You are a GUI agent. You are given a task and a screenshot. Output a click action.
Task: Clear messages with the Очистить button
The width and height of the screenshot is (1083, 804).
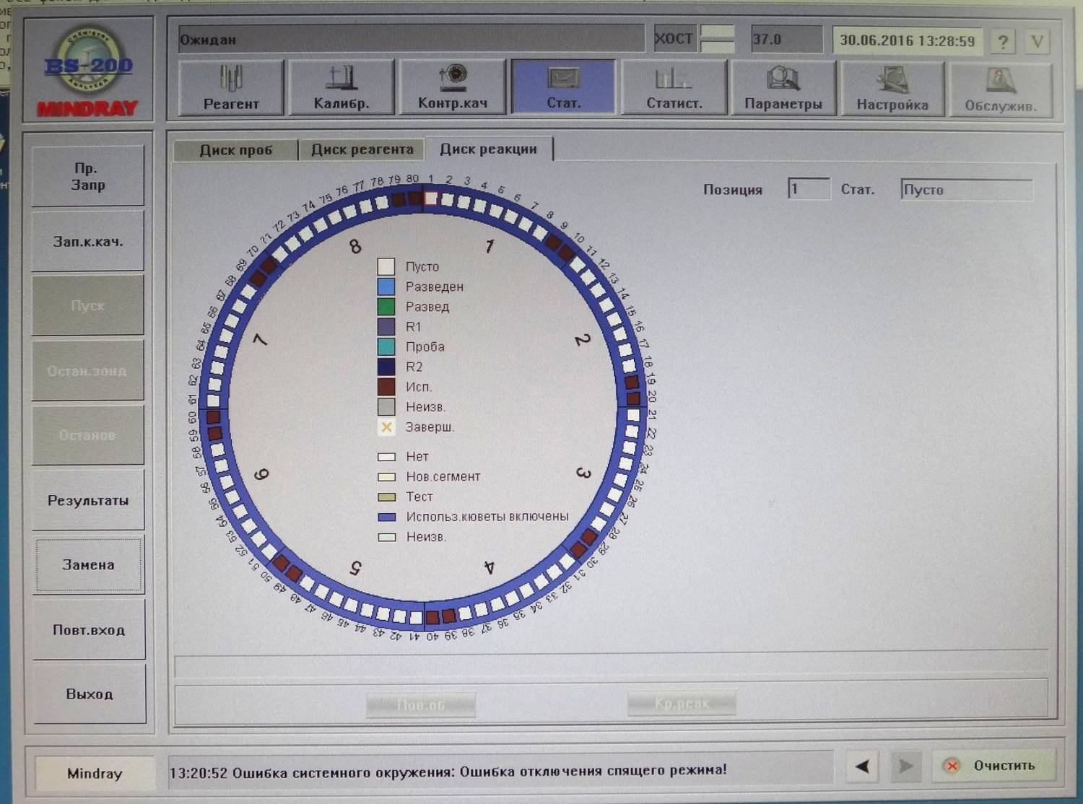[993, 766]
